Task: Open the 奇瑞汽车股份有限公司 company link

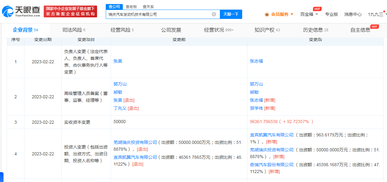Action: pyautogui.click(x=272, y=164)
